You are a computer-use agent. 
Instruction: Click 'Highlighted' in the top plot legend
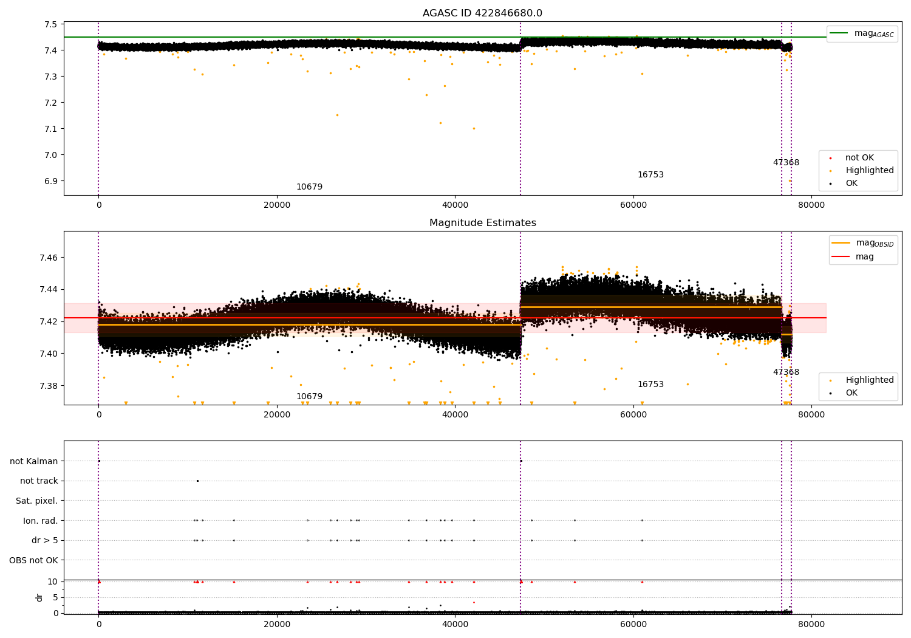[x=862, y=171]
